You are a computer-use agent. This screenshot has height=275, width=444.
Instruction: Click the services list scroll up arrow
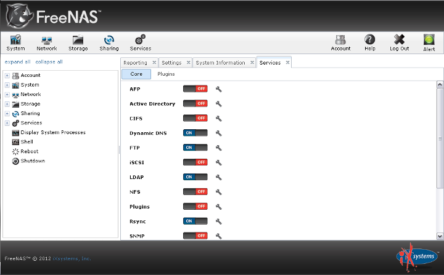point(440,84)
